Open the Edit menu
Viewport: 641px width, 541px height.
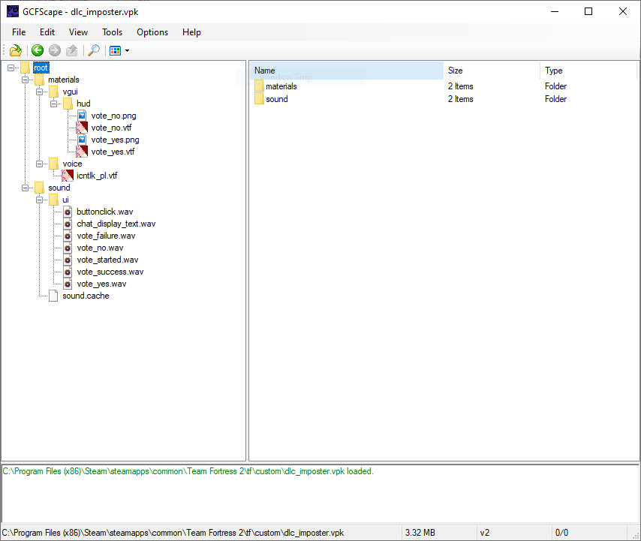tap(47, 32)
